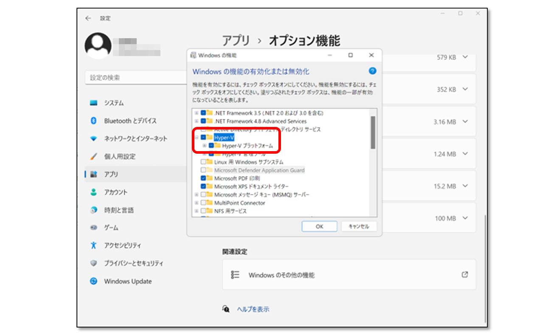Open Windows のその他の機能 link row
The height and width of the screenshot is (335, 556).
click(349, 275)
